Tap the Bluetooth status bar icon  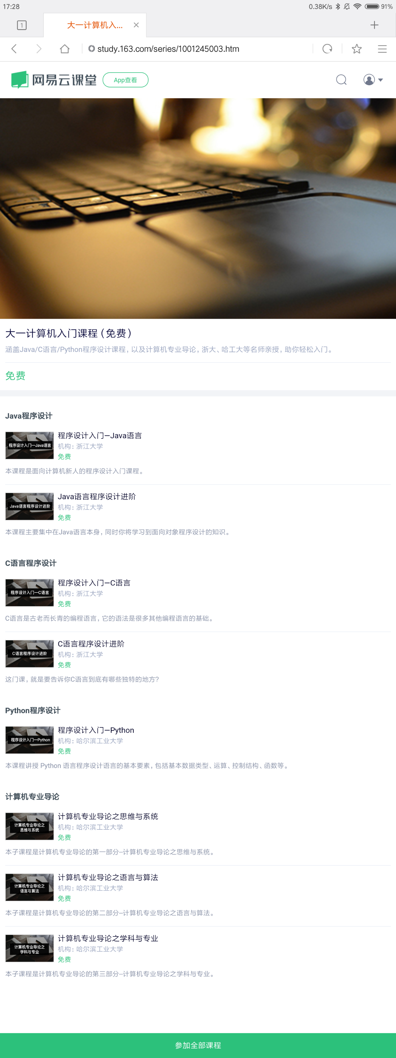pos(338,6)
